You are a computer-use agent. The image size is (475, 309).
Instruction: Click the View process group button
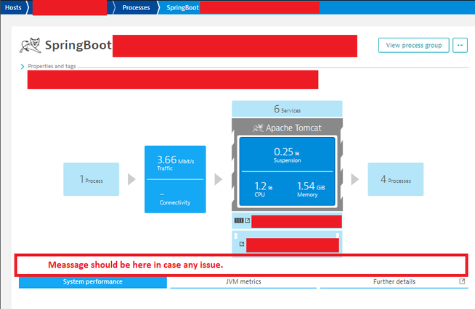(x=413, y=46)
